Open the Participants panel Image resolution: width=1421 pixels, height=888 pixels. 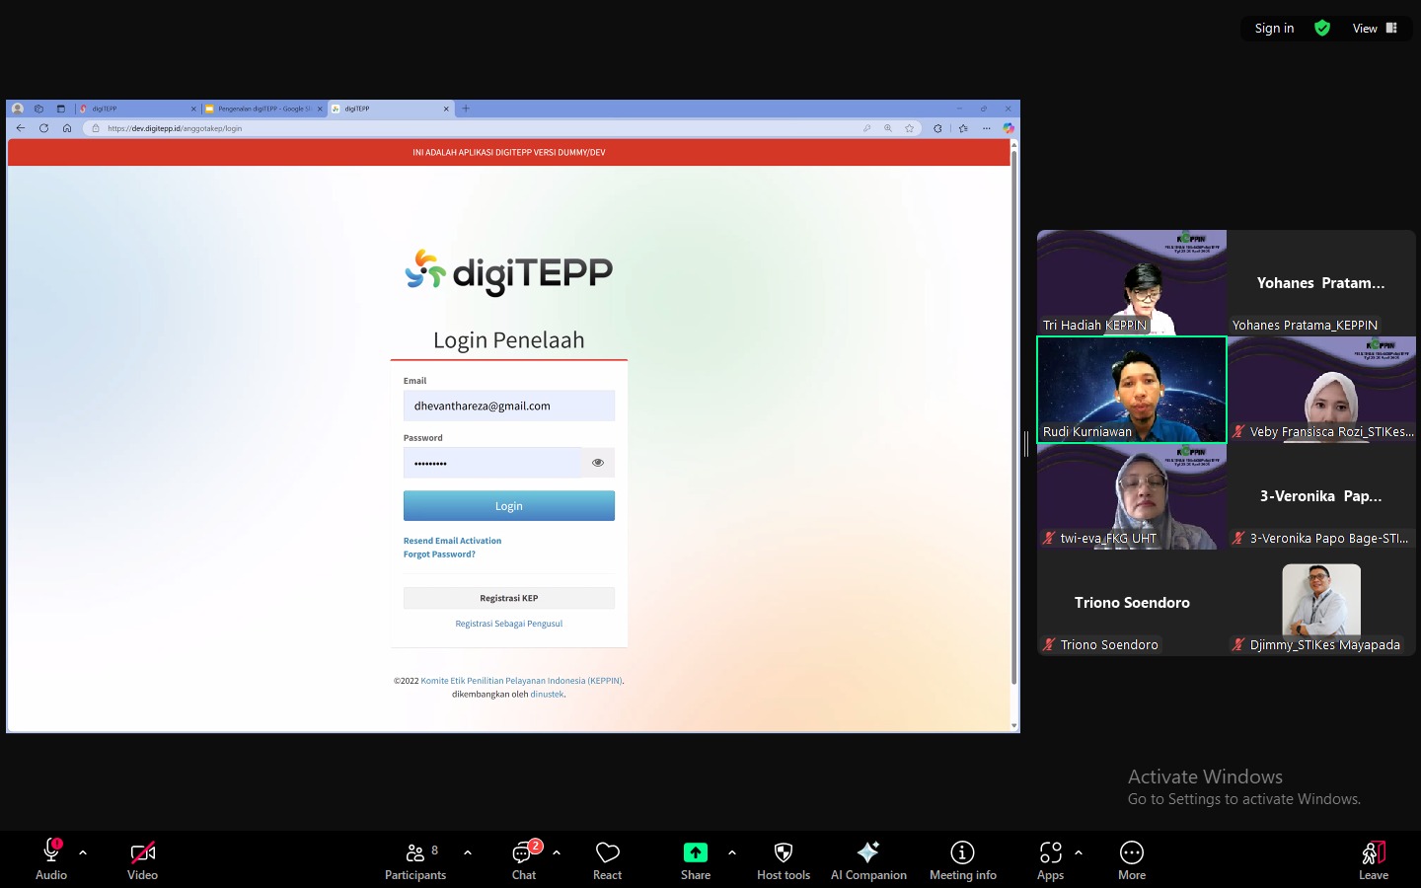[415, 859]
